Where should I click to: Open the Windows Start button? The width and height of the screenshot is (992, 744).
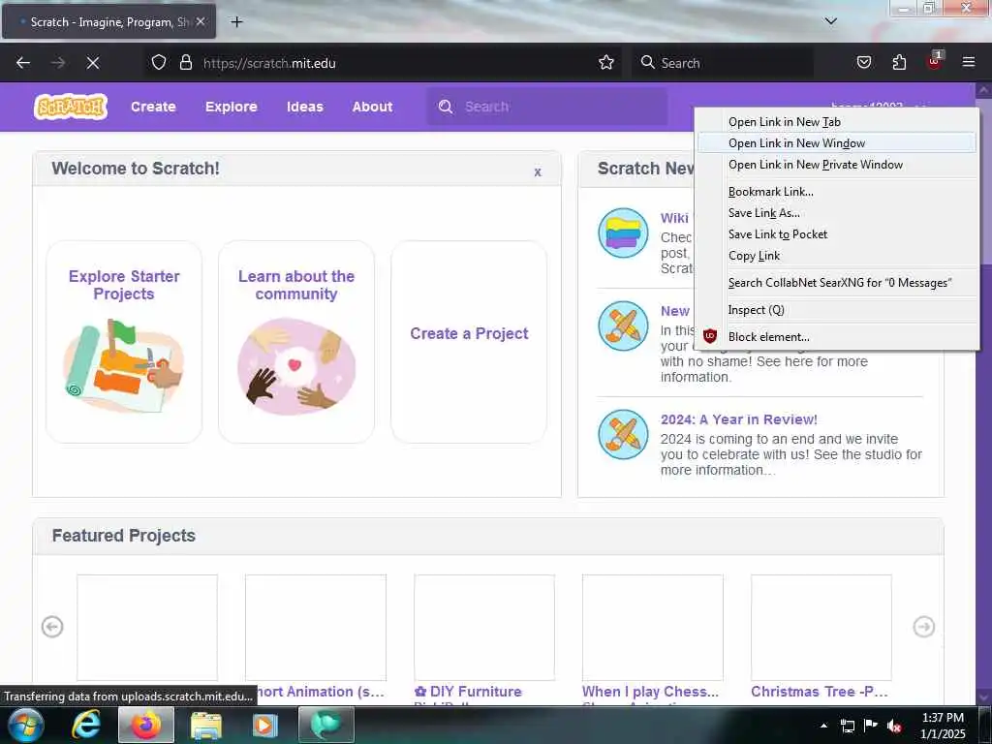[x=25, y=725]
